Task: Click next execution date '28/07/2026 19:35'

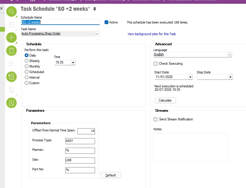Action: (x=167, y=90)
